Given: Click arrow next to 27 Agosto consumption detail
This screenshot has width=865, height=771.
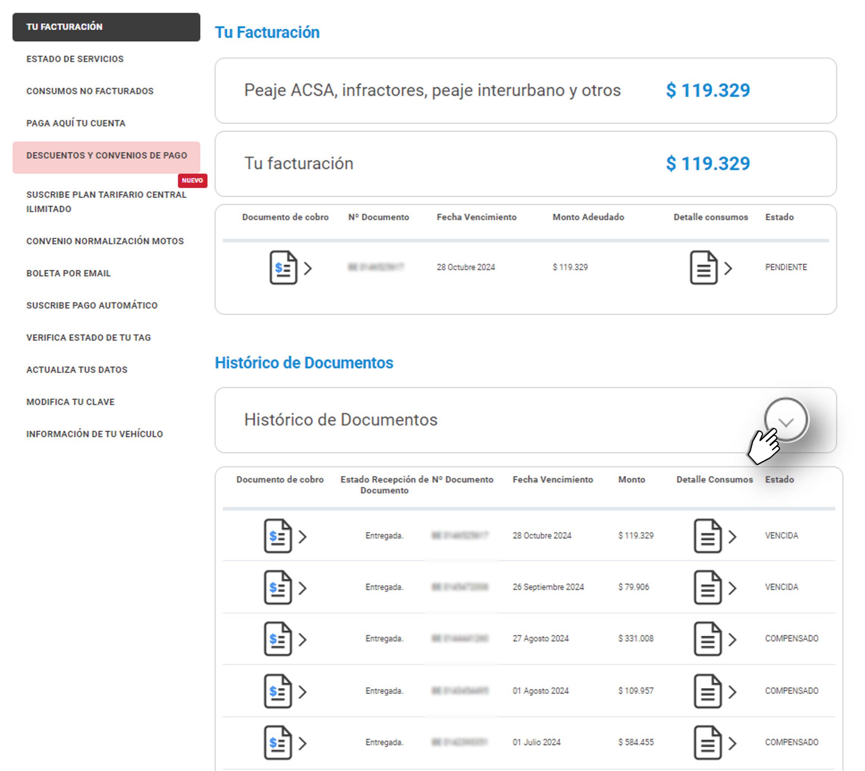Looking at the screenshot, I should [732, 639].
